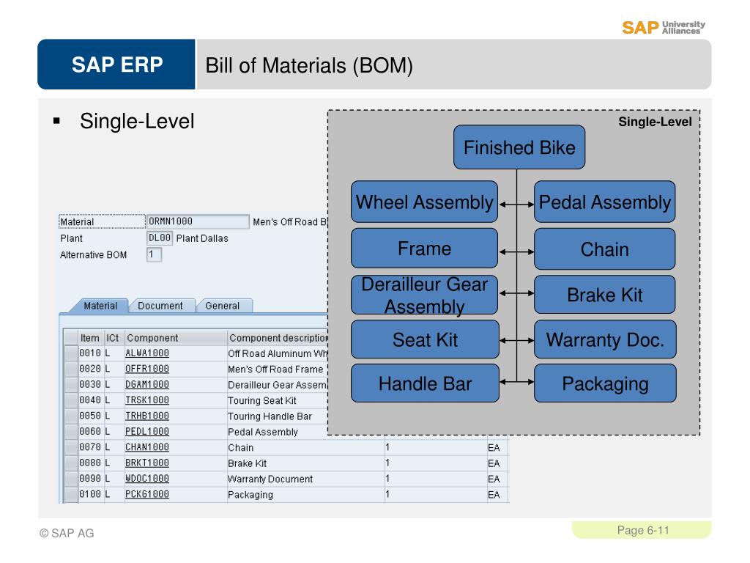The height and width of the screenshot is (563, 750).
Task: Select the Warranty Doc. block
Action: click(x=605, y=339)
